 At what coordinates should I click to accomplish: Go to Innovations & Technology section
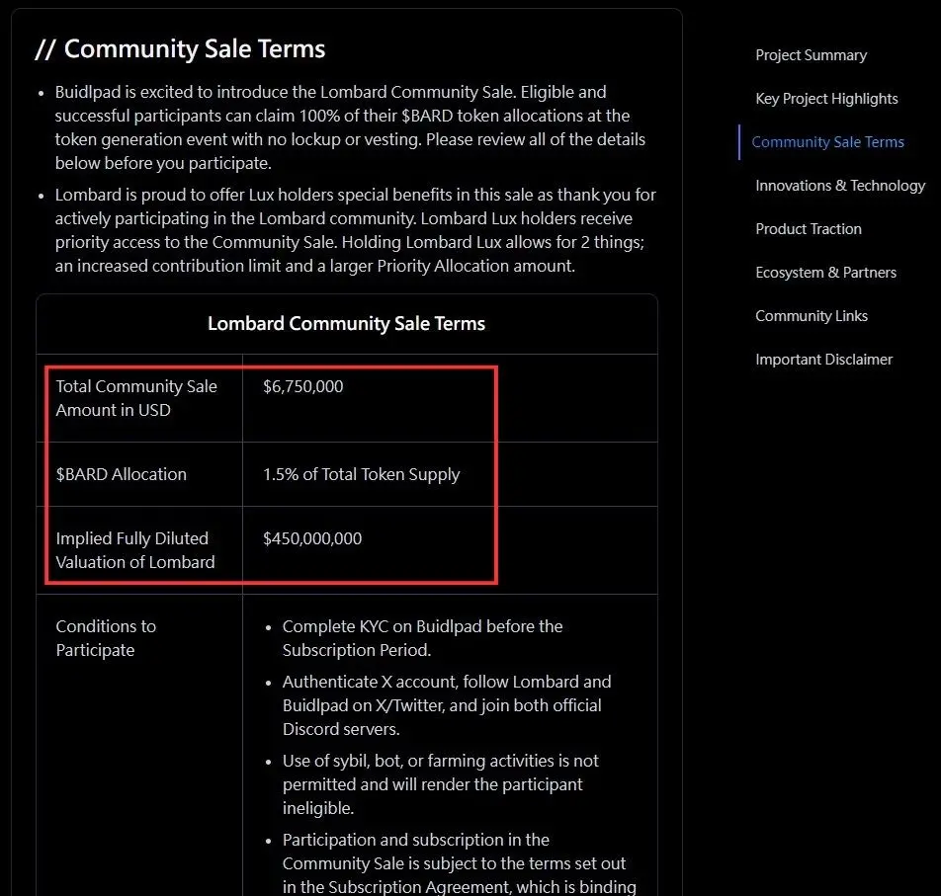point(840,186)
